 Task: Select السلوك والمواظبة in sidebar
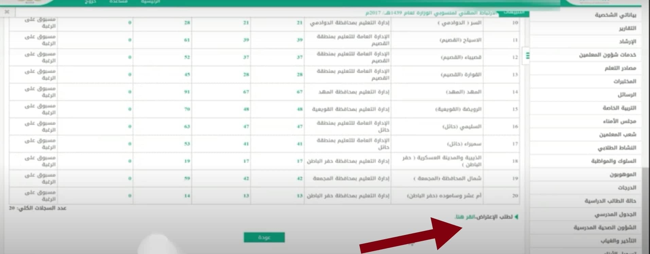614,161
